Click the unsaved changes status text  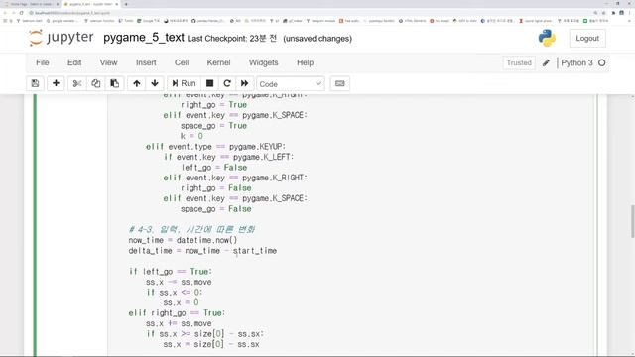click(x=317, y=39)
